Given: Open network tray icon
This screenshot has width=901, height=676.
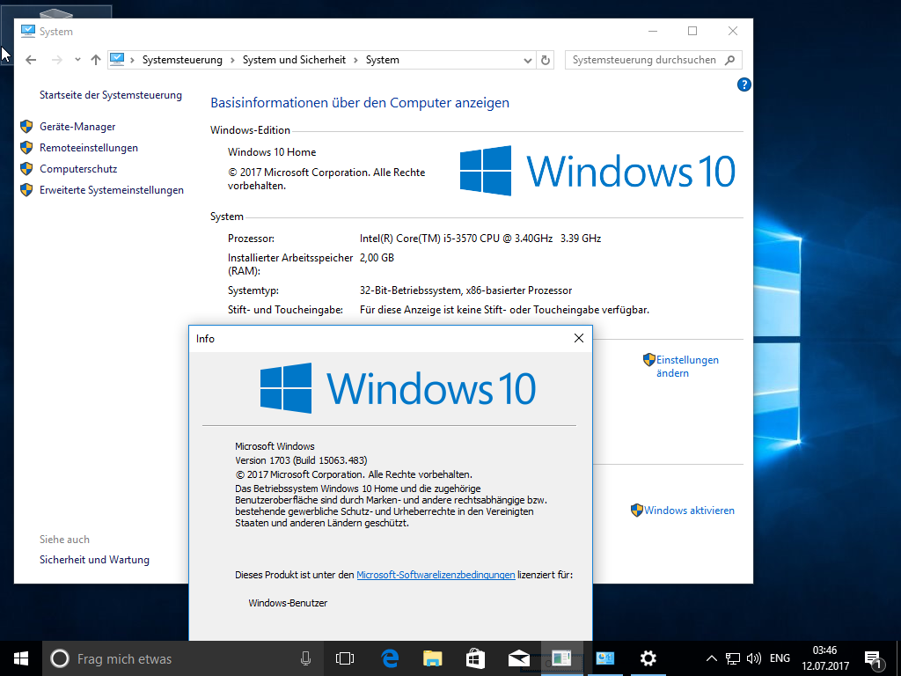Looking at the screenshot, I should click(733, 658).
